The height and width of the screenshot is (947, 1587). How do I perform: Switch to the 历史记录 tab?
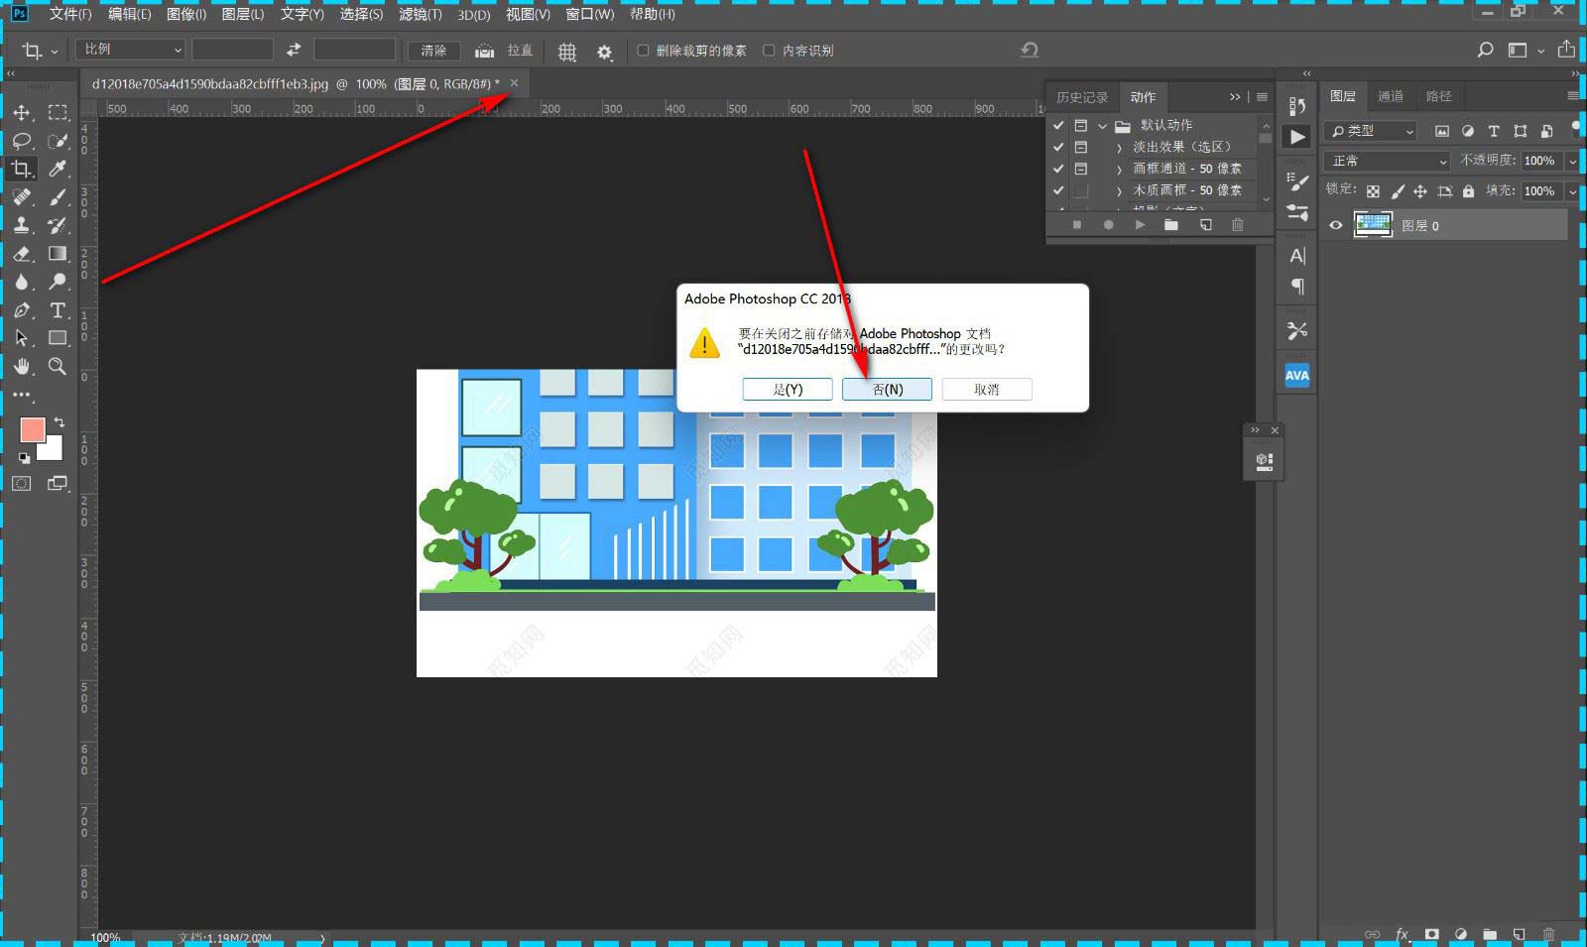pyautogui.click(x=1082, y=97)
